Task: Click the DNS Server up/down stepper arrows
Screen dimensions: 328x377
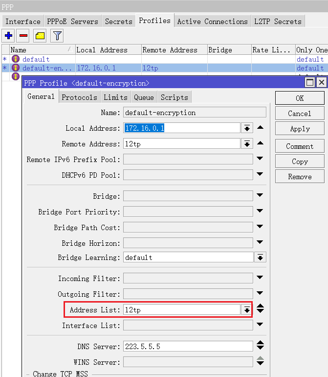Action: pyautogui.click(x=261, y=347)
